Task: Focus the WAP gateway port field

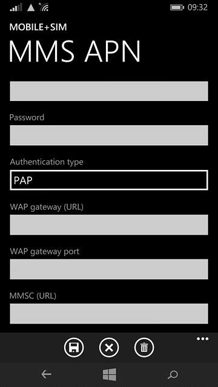Action: click(x=109, y=269)
